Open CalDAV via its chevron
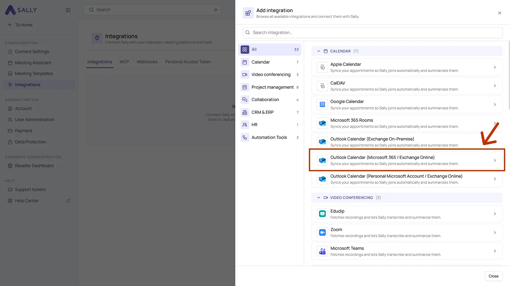This screenshot has height=286, width=510. (x=495, y=86)
